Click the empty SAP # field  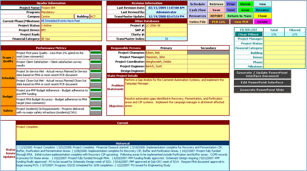coord(166,30)
